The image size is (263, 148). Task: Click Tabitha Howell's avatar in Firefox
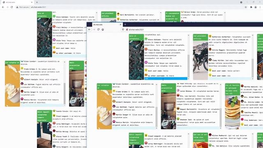pyautogui.click(x=242, y=112)
